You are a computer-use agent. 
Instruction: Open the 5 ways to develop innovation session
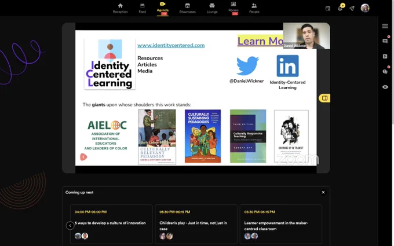tap(110, 223)
